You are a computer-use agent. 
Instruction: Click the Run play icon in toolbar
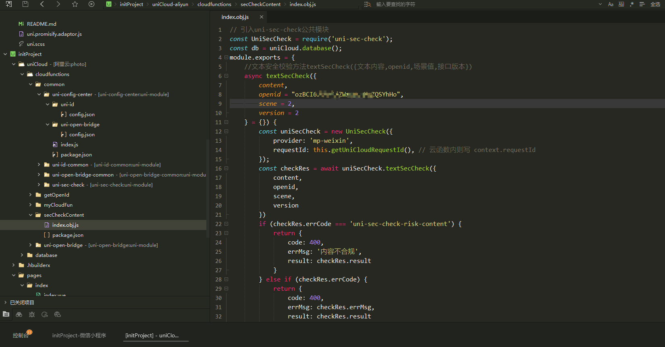point(91,4)
